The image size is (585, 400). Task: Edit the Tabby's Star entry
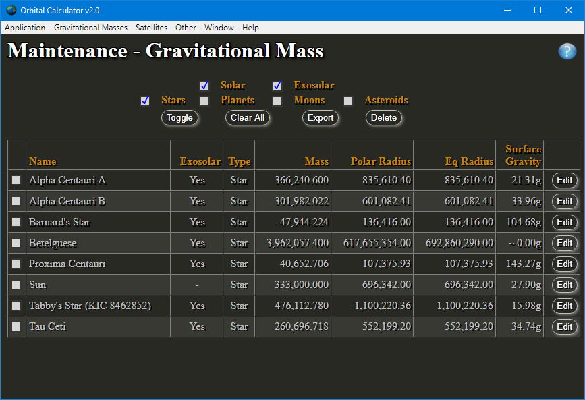tap(565, 306)
